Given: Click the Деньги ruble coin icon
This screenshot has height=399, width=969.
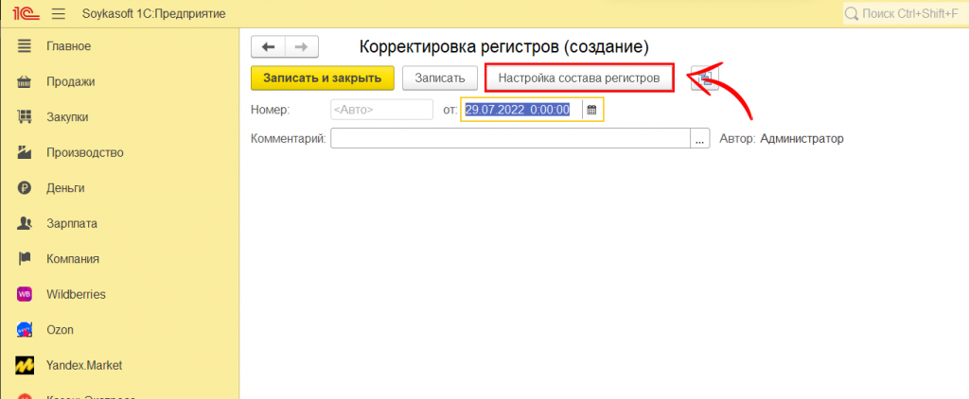Looking at the screenshot, I should (x=26, y=188).
